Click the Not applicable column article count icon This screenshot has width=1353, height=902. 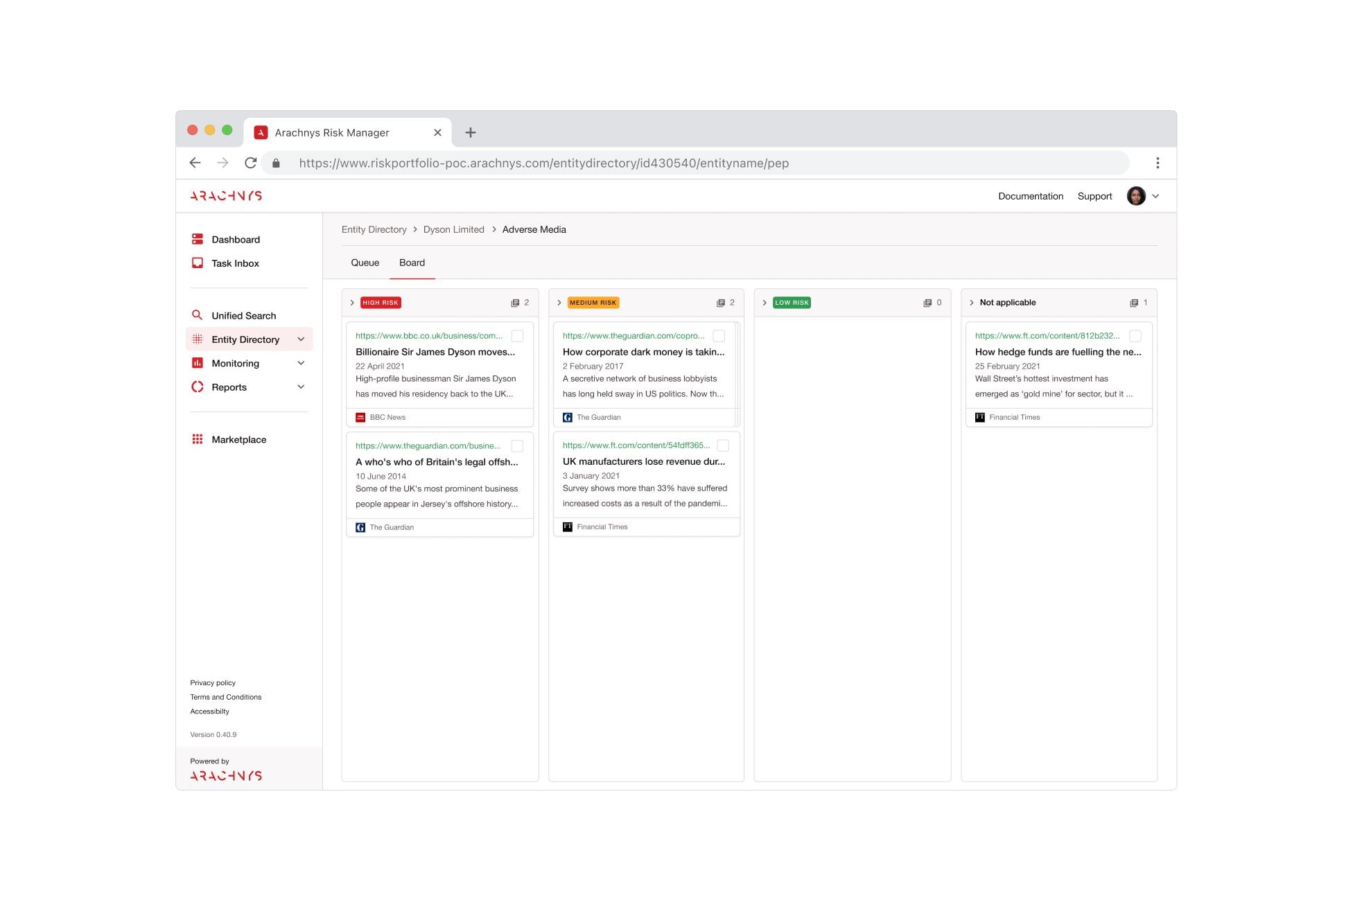1134,303
